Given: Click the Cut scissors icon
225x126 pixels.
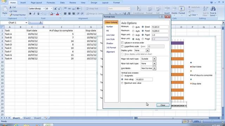Looking at the screenshot, I should pyautogui.click(x=11, y=7).
